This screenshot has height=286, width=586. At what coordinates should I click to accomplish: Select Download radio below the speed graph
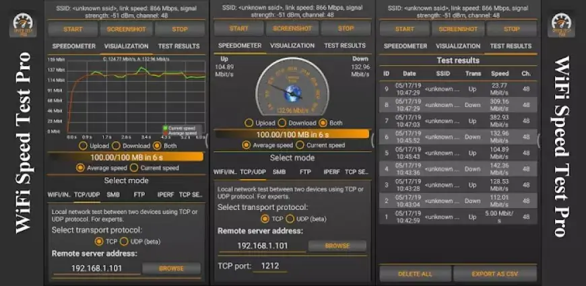[131, 146]
